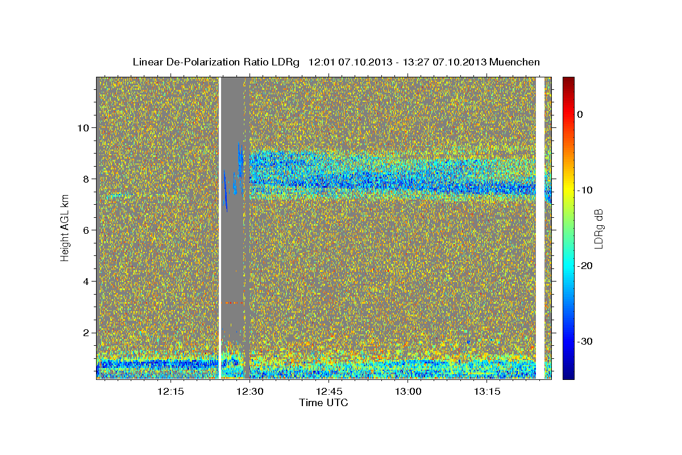Screen dimensions: 682x455
Task: Click the height tick label 10
Action: (82, 127)
